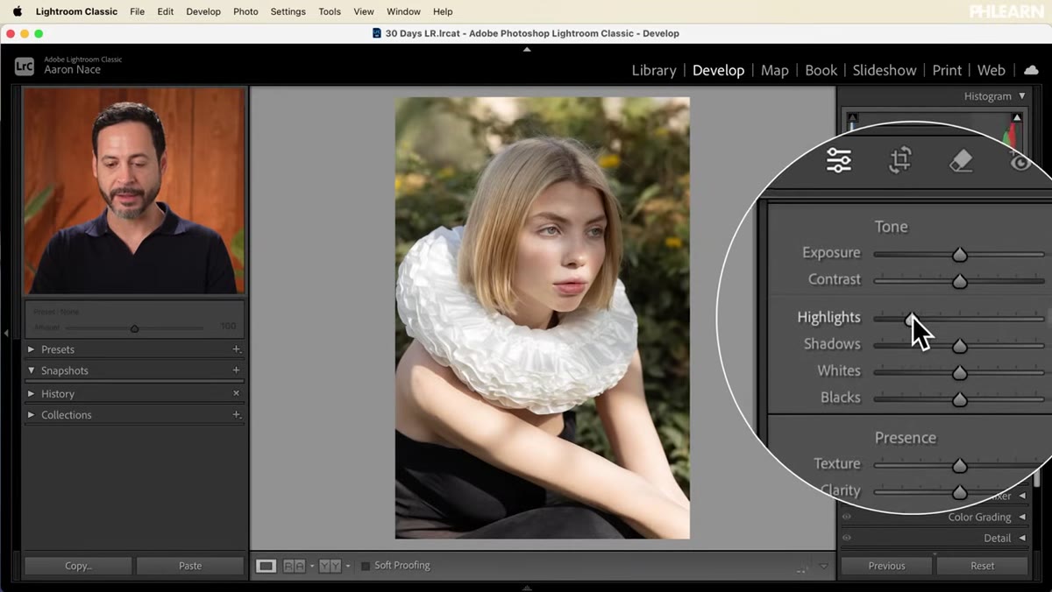Show the filmstrip with bottom arrow
The height and width of the screenshot is (592, 1052).
click(527, 588)
